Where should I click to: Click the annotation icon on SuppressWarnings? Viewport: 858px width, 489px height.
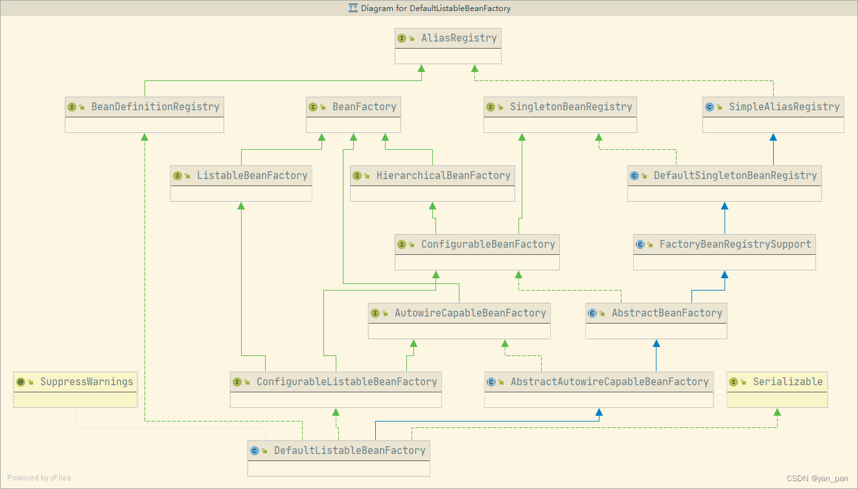click(20, 382)
